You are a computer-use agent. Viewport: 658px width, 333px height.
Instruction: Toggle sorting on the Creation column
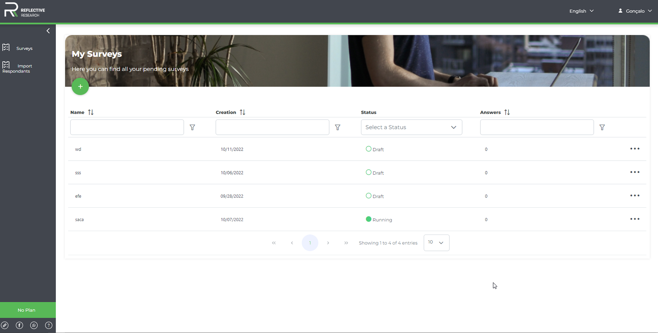pyautogui.click(x=242, y=112)
